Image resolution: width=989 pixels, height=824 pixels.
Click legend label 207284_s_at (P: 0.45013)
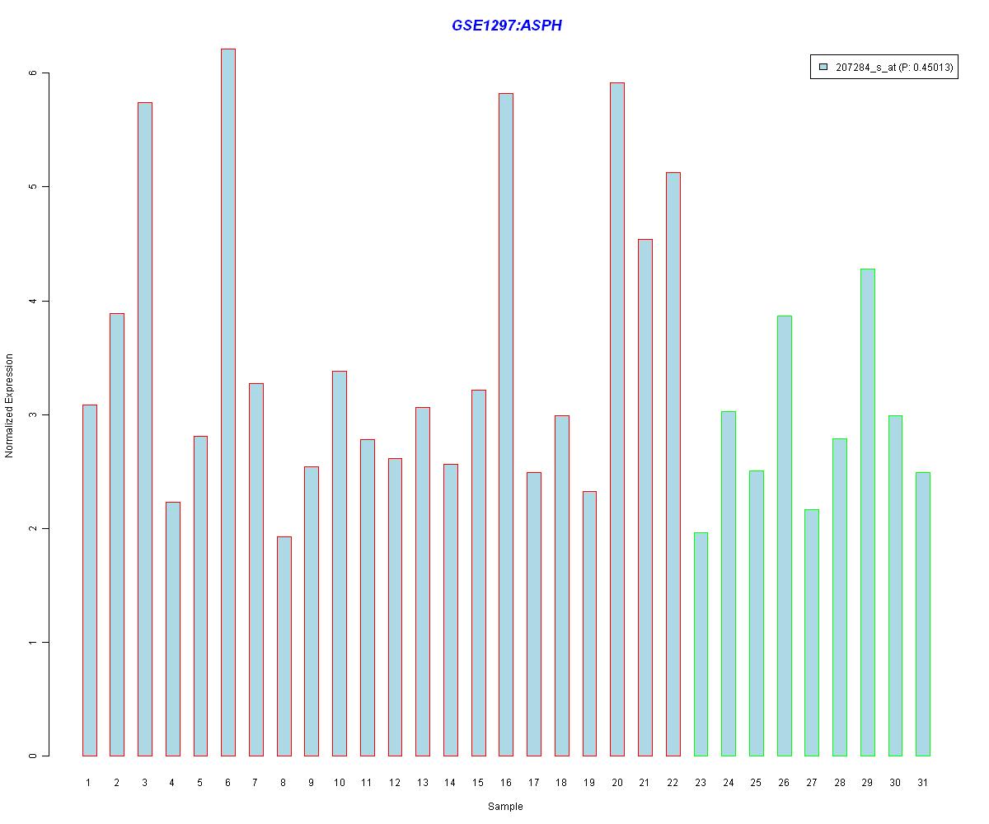click(894, 68)
